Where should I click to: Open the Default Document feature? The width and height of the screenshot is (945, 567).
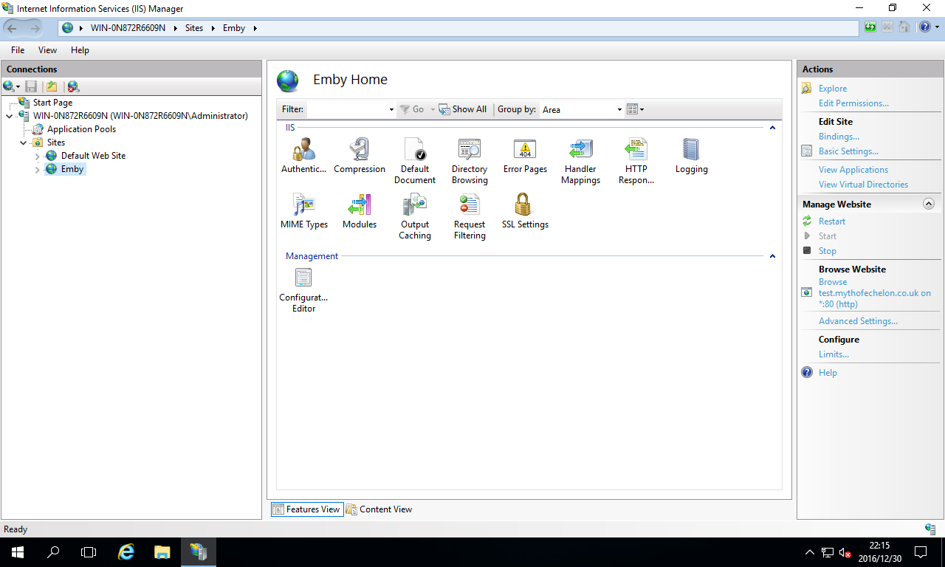pyautogui.click(x=415, y=161)
